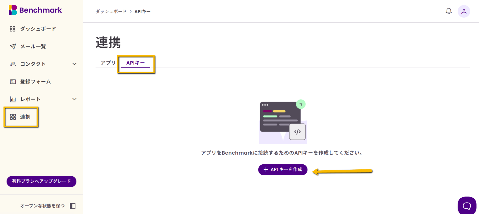479x214 pixels.
Task: Switch to the アプリ tab
Action: click(108, 63)
